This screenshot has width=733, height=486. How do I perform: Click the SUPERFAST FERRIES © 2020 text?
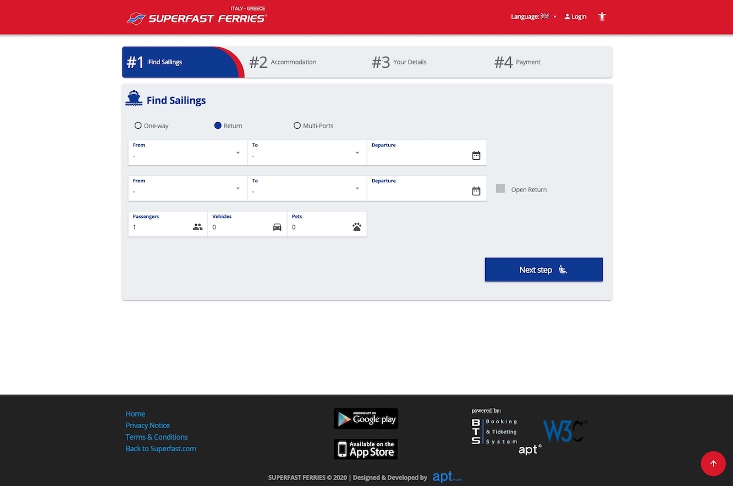[307, 478]
